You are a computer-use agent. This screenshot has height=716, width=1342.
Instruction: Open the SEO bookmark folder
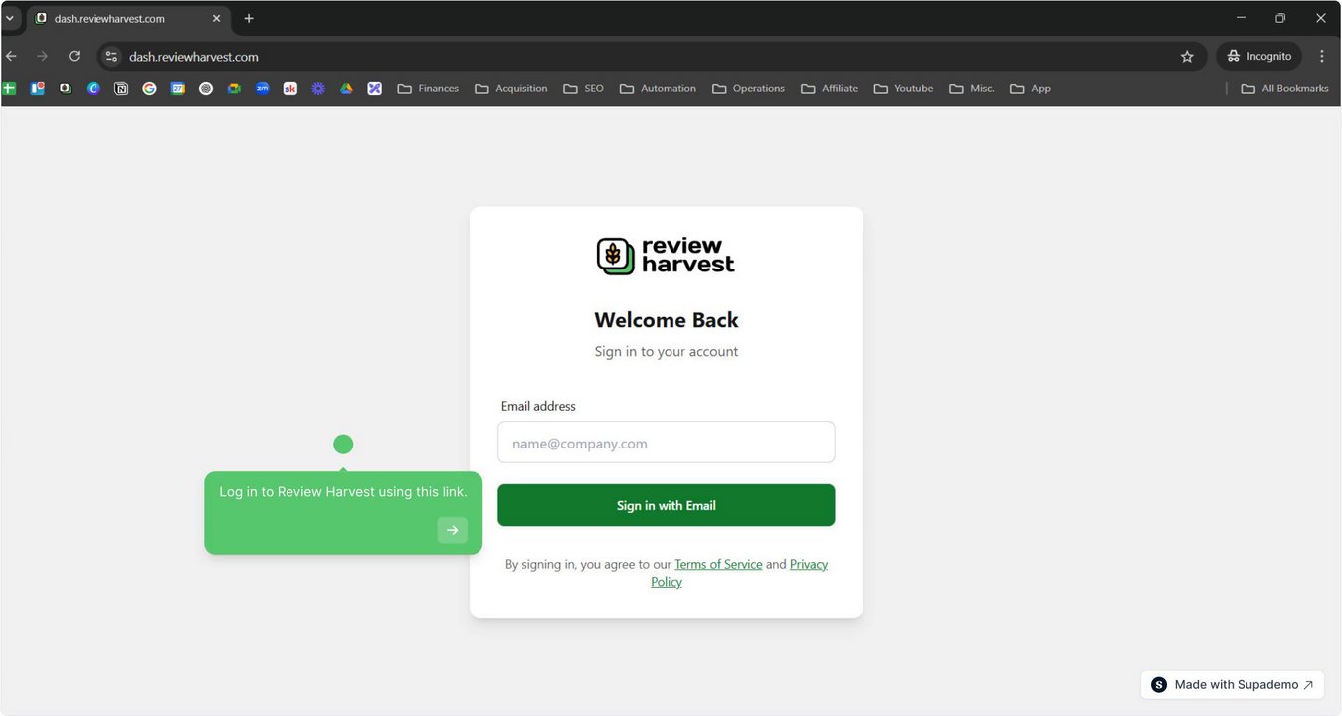pyautogui.click(x=584, y=89)
